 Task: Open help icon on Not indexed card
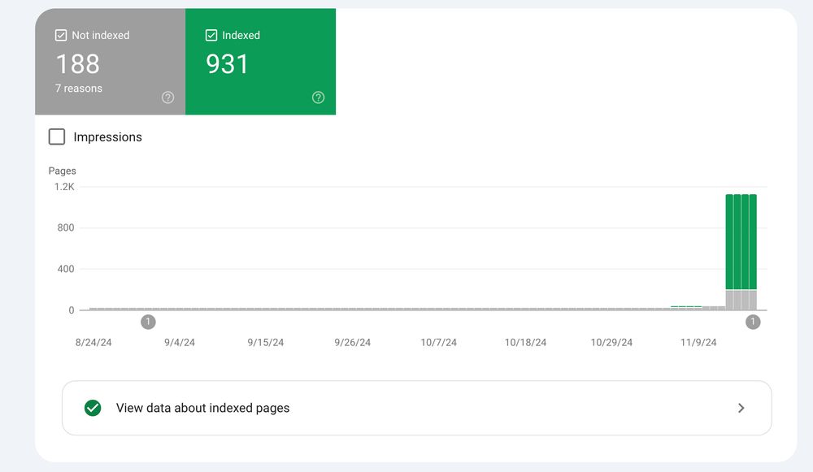[x=167, y=97]
